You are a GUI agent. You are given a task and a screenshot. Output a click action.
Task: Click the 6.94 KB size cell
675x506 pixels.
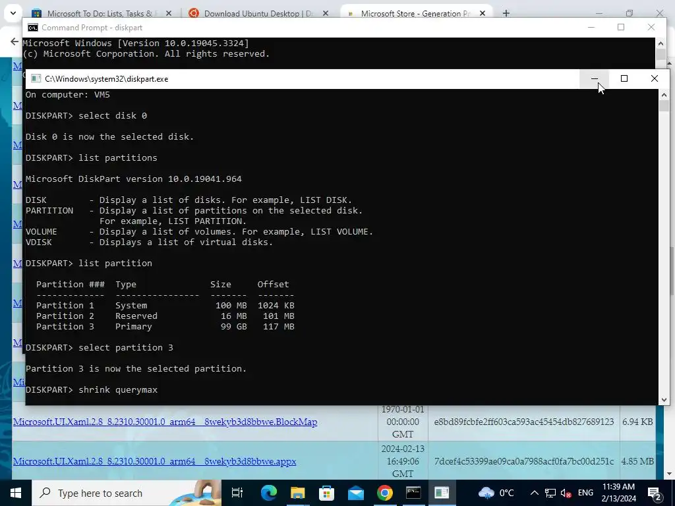(x=637, y=422)
